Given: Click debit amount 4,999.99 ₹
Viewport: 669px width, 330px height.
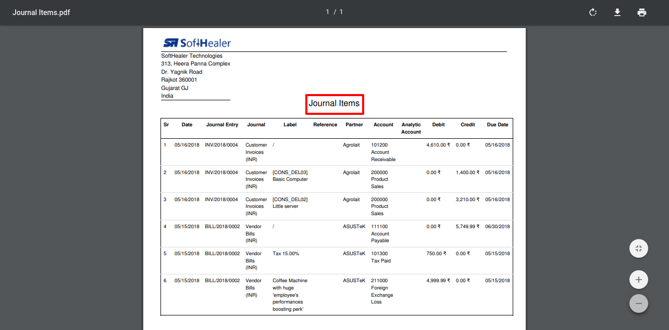Looking at the screenshot, I should 438,281.
